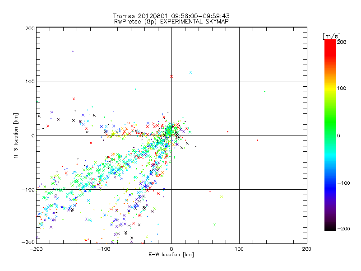The width and height of the screenshot is (361, 271).
Task: Click the colorbar's "-200" label at bottom
Action: [343, 229]
